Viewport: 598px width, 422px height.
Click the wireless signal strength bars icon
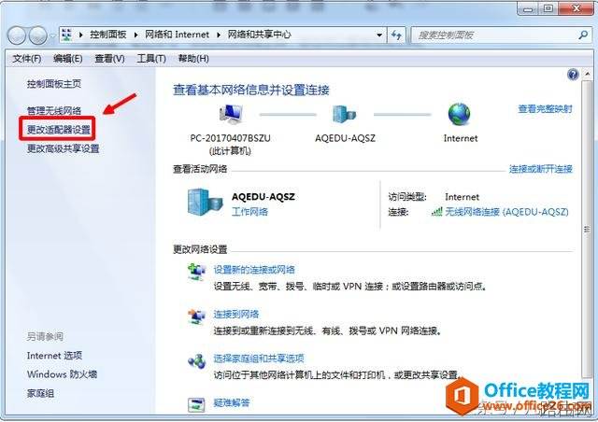(x=436, y=212)
